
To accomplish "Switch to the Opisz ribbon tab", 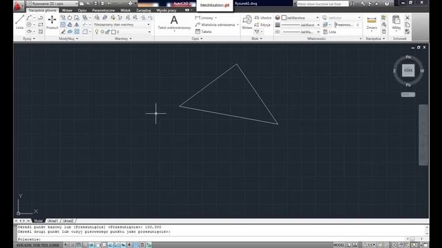I will click(82, 10).
